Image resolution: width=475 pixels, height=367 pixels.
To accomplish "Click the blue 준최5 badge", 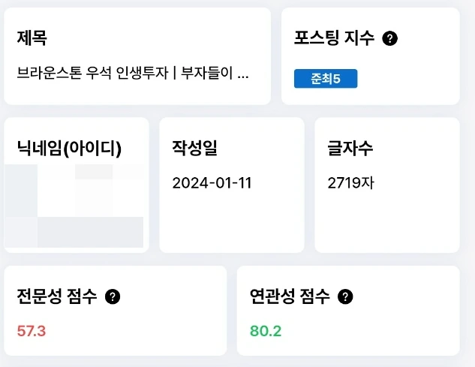I will click(x=326, y=79).
